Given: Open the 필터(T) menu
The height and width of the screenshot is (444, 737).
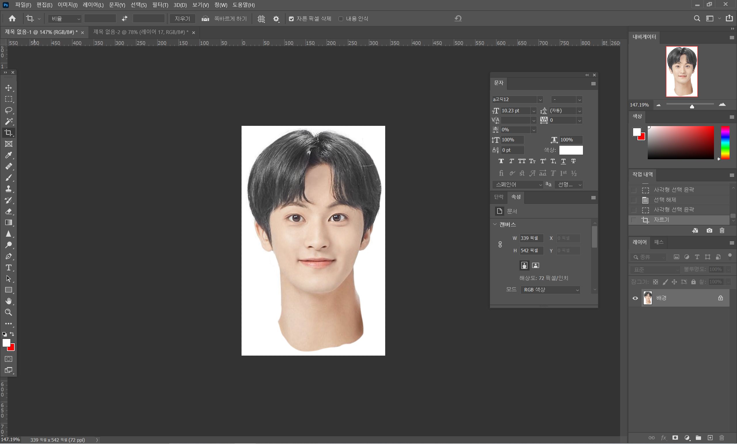Looking at the screenshot, I should point(160,5).
